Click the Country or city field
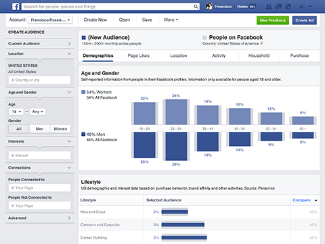Viewport: 325px width, 244px height. point(39,80)
